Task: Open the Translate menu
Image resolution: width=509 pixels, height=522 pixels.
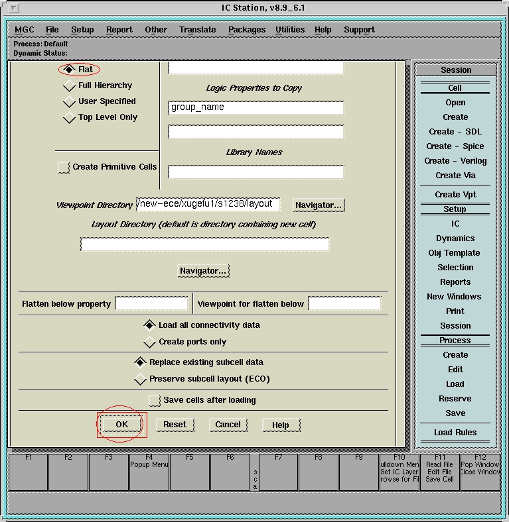Action: pos(197,30)
